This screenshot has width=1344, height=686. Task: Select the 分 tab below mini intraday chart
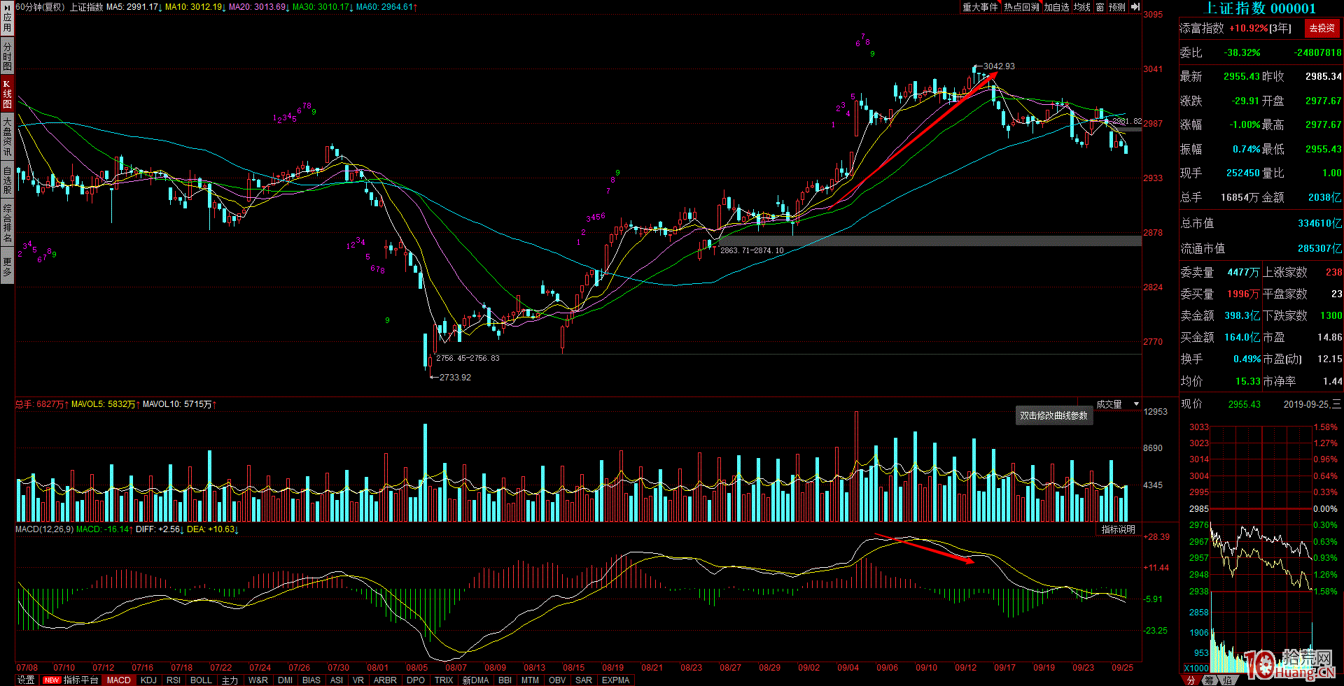[x=1191, y=680]
